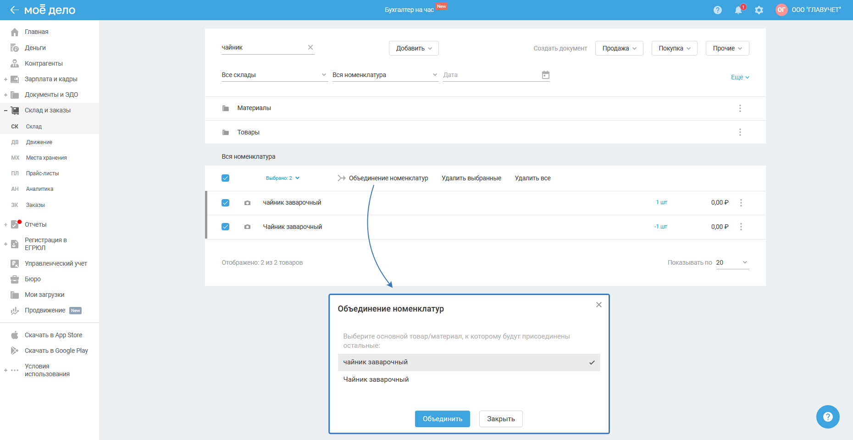
Task: Expand the Отчеты section
Action: [6, 225]
